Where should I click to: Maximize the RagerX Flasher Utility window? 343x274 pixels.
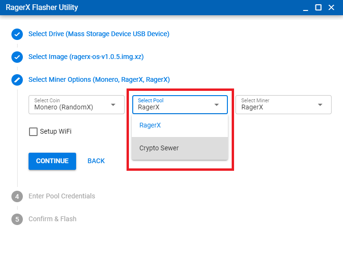(318, 8)
